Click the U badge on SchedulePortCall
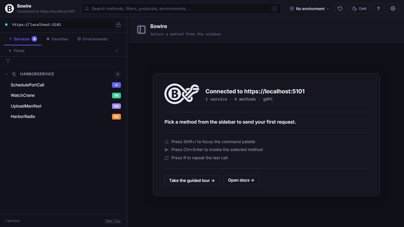Screen dimensions: 404x227 point(116,85)
